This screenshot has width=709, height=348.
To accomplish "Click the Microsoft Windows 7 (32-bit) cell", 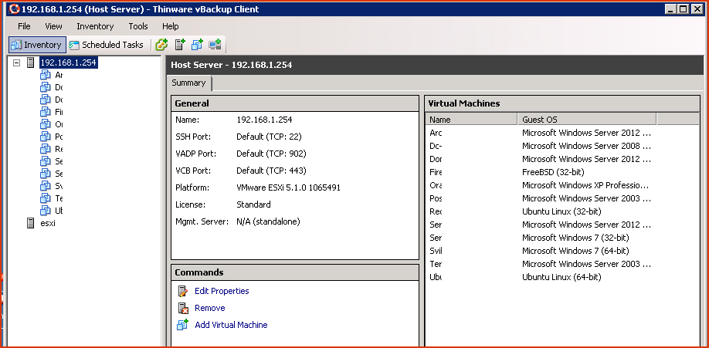I will [x=575, y=238].
